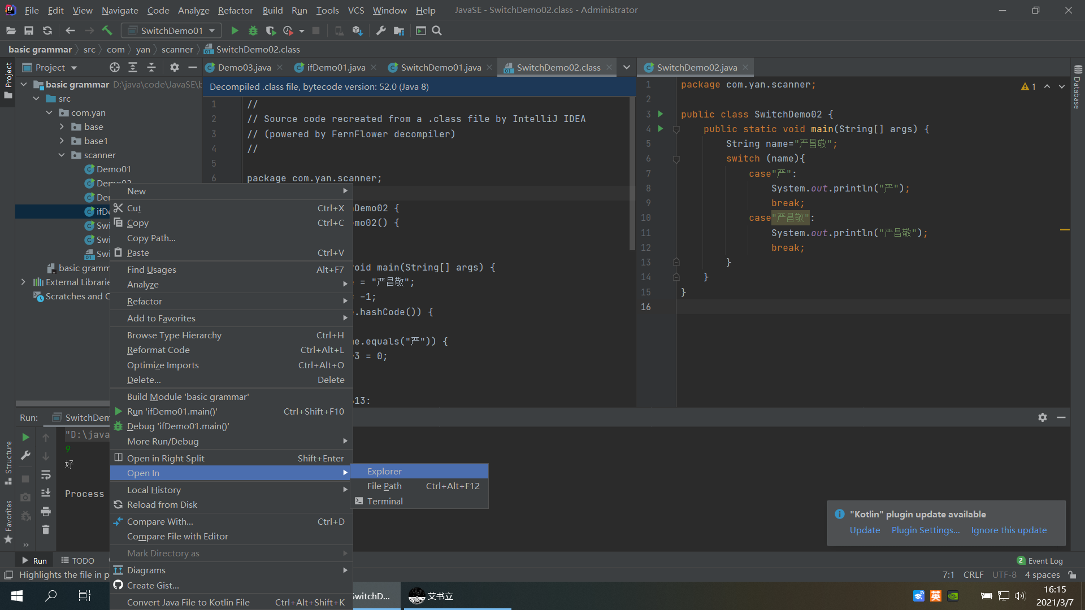The height and width of the screenshot is (610, 1085).
Task: Click Select Opened File target icon
Action: pos(115,67)
